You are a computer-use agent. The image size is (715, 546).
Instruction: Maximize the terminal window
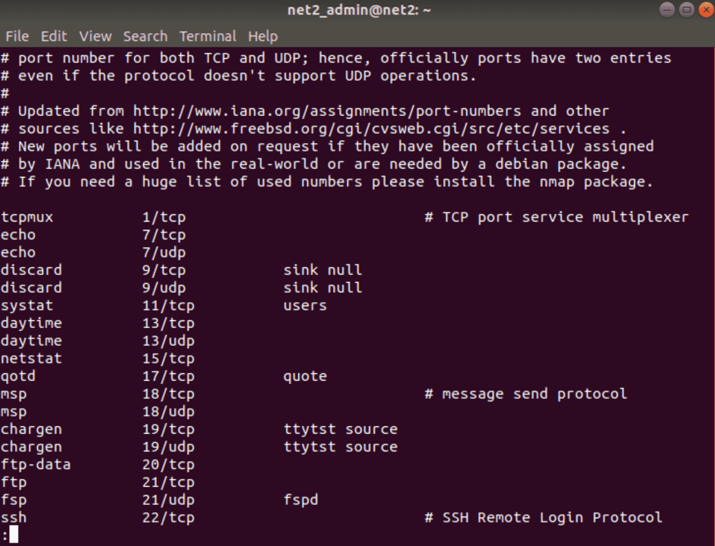(x=687, y=9)
